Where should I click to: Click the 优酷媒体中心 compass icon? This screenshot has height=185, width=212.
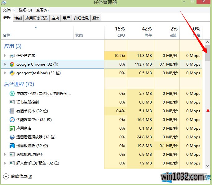[x=12, y=120]
